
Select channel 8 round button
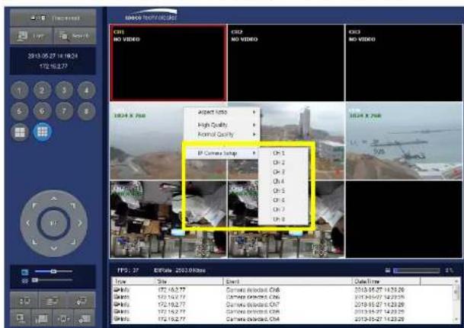(x=86, y=111)
